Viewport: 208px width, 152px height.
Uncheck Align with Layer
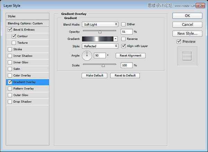click(123, 46)
